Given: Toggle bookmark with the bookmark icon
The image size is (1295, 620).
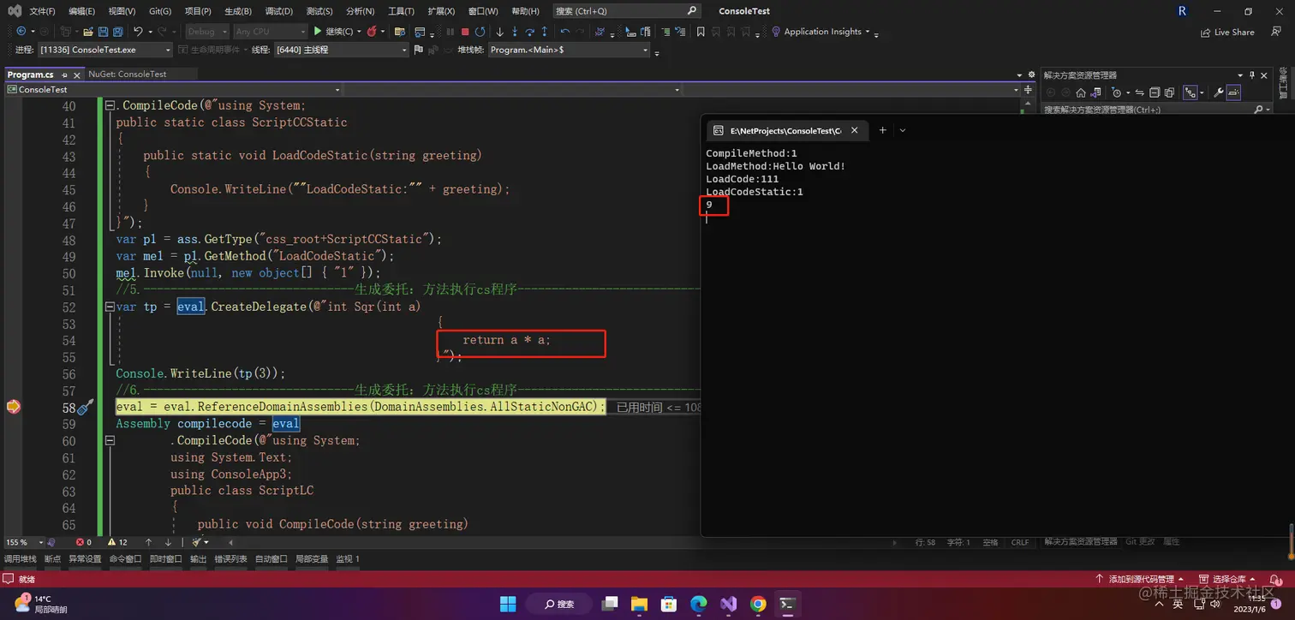Looking at the screenshot, I should pos(701,32).
